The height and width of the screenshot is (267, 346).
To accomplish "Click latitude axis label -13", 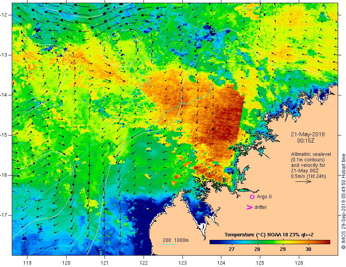I will 4,55.
